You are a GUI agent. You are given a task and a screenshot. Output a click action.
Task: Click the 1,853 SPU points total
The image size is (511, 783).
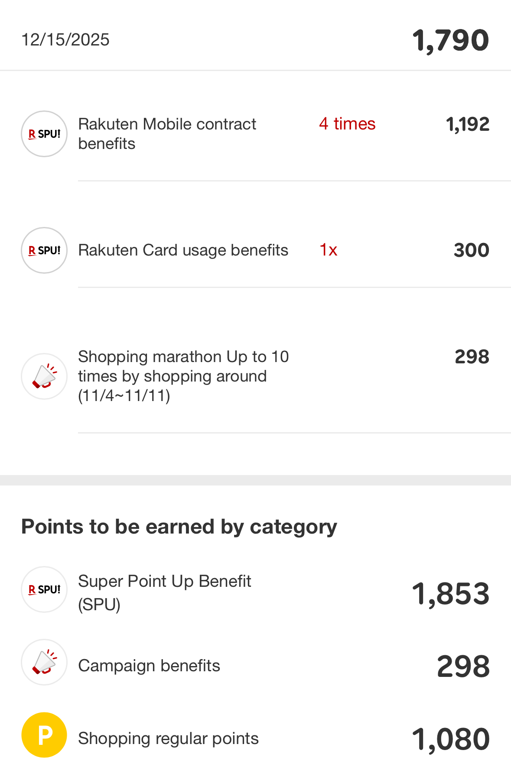pyautogui.click(x=450, y=593)
